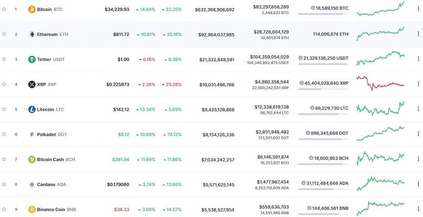
Task: Open more options menu for XRP row
Action: (418, 84)
